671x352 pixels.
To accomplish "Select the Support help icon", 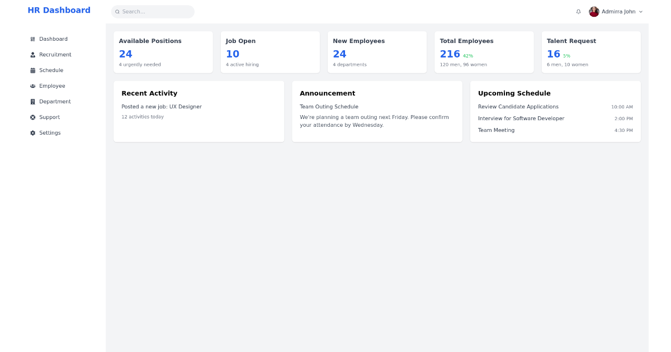I will click(32, 117).
